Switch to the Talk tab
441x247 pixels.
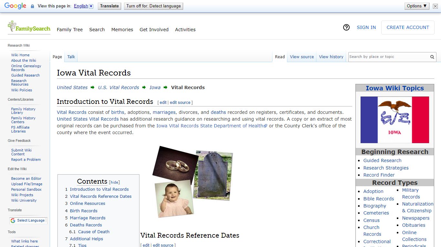tap(71, 57)
